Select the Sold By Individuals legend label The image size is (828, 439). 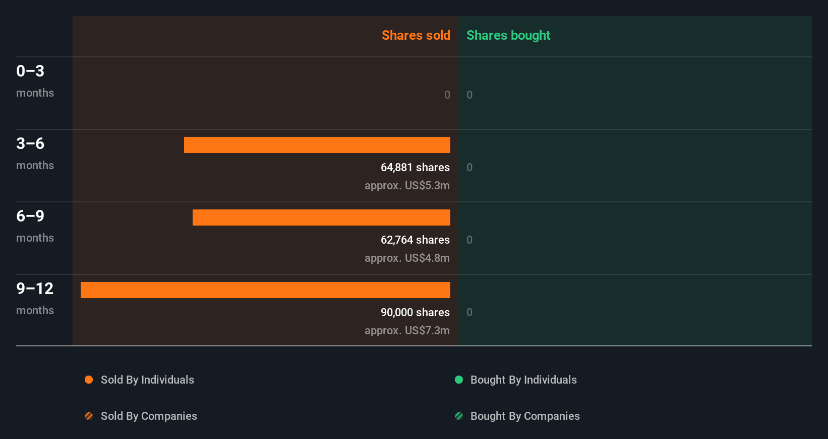[147, 380]
